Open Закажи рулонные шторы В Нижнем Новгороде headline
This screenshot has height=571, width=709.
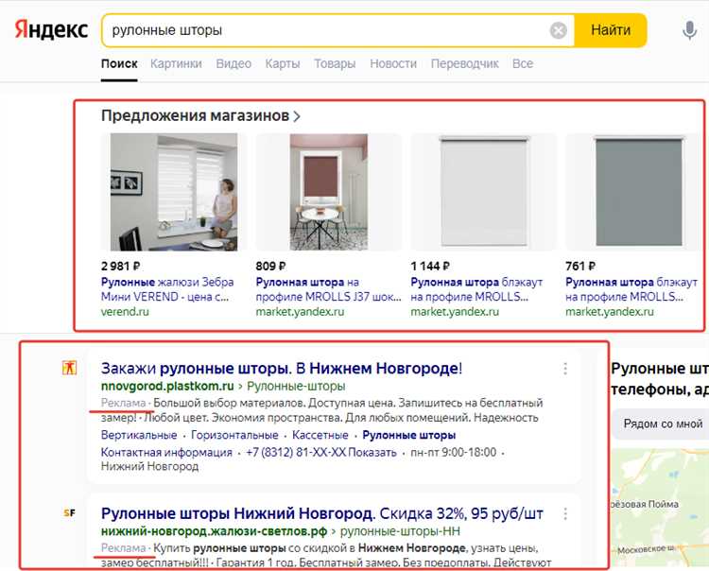point(282,369)
